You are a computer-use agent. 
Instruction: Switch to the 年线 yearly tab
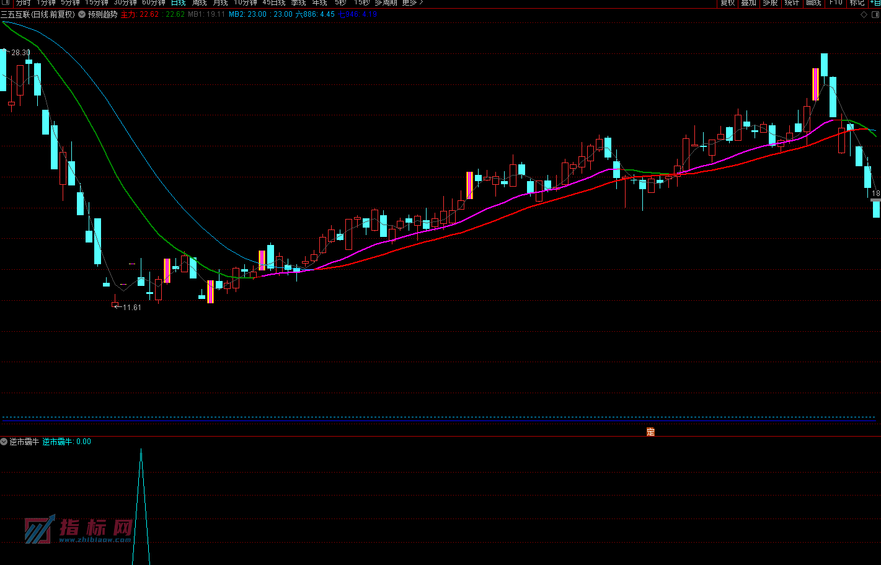tap(320, 3)
